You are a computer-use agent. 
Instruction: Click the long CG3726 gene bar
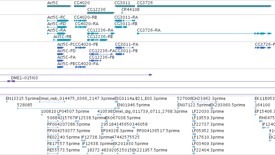point(205,6)
